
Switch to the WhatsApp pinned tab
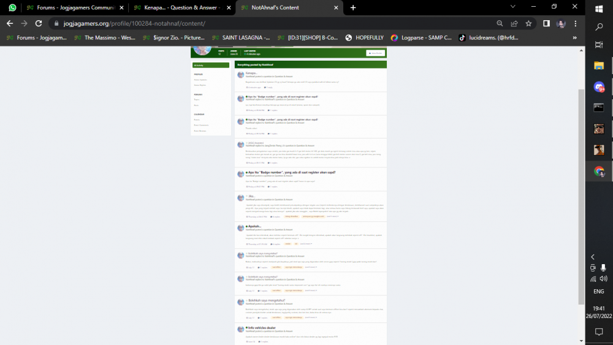(12, 7)
